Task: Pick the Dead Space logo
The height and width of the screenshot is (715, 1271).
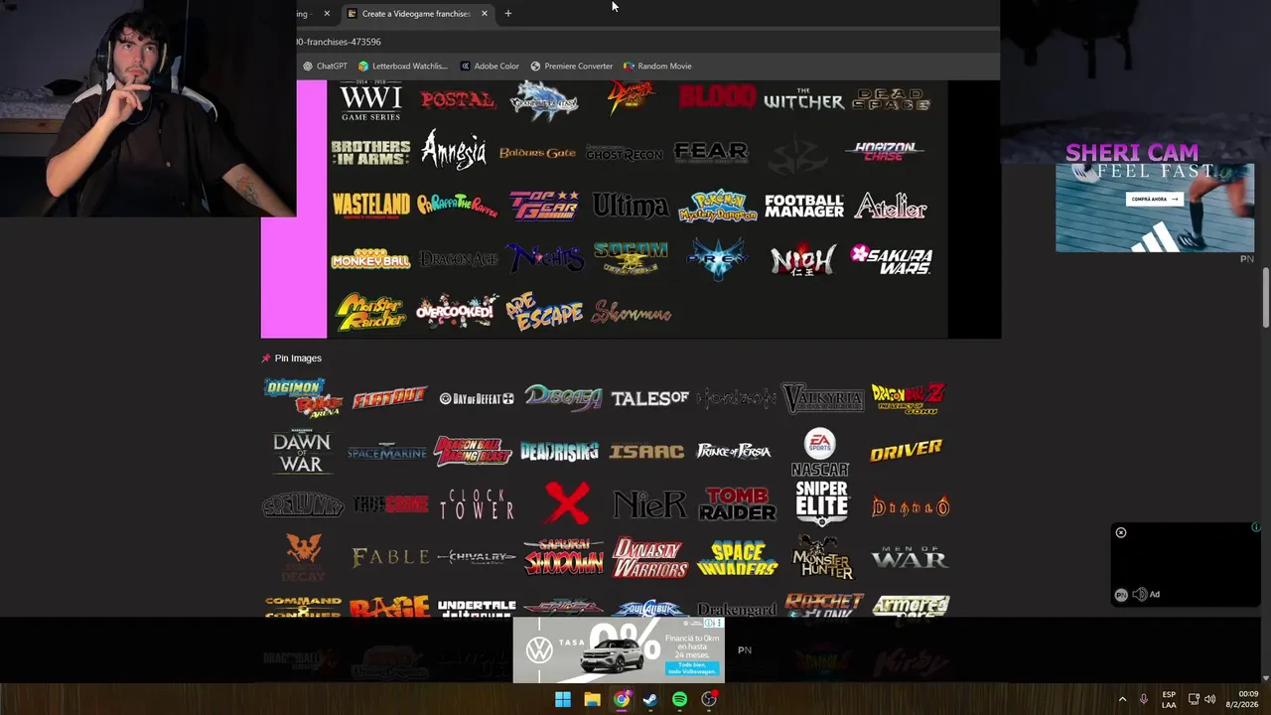Action: coord(890,99)
